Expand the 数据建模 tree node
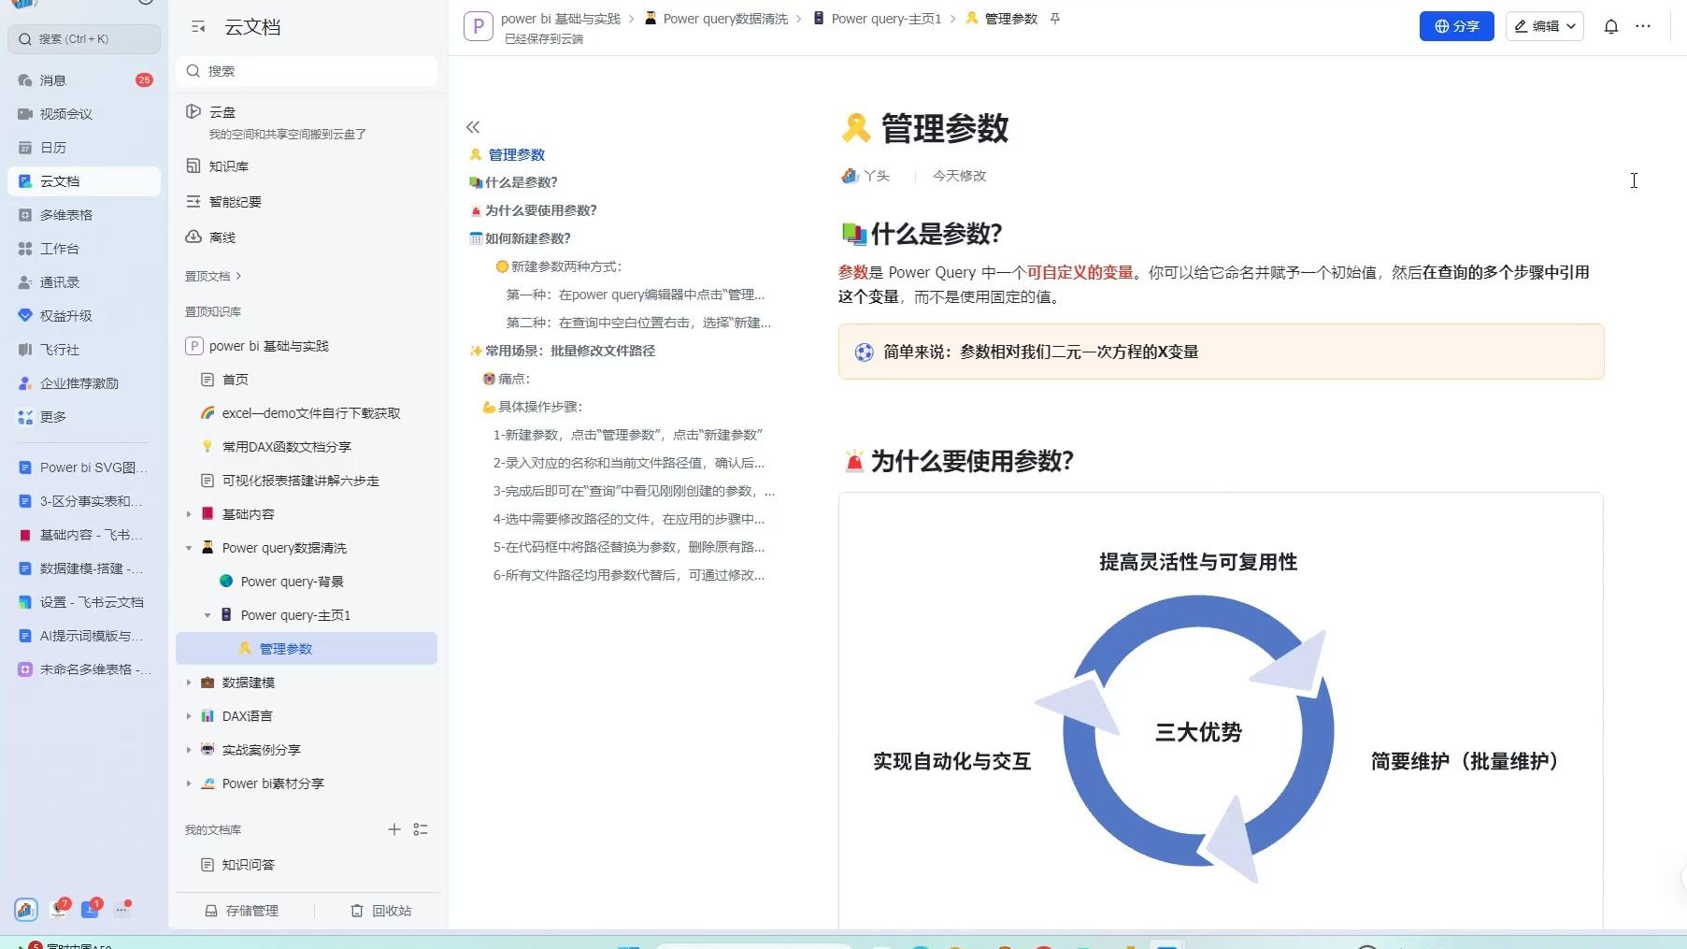 (x=189, y=683)
